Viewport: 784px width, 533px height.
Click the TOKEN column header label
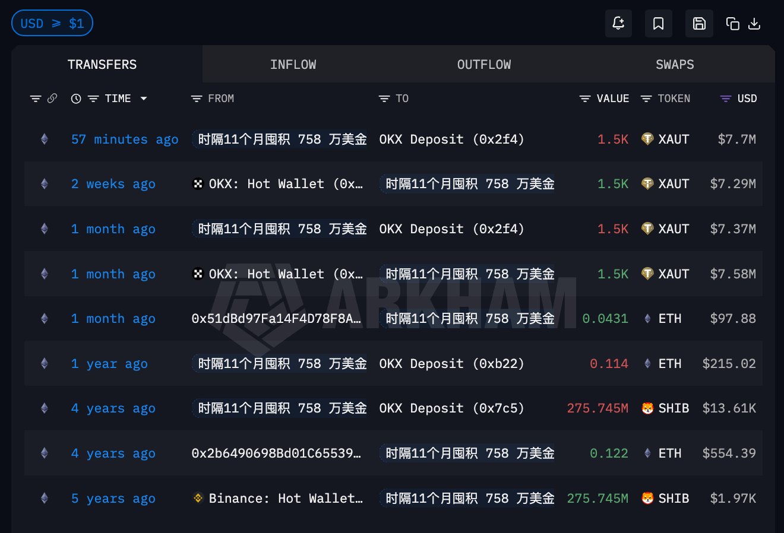(x=674, y=99)
